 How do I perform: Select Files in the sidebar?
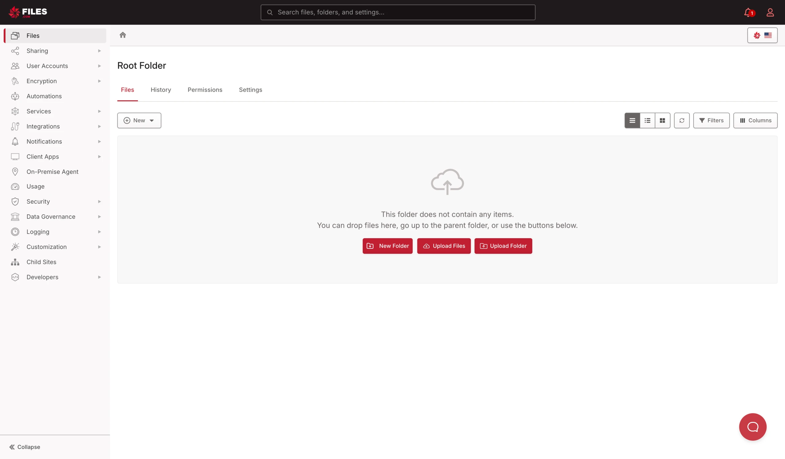(55, 36)
